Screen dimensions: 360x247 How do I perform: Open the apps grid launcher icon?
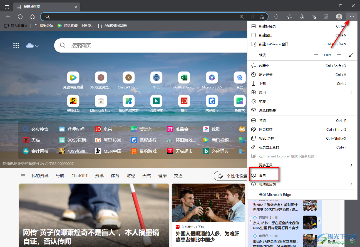[x=16, y=46]
